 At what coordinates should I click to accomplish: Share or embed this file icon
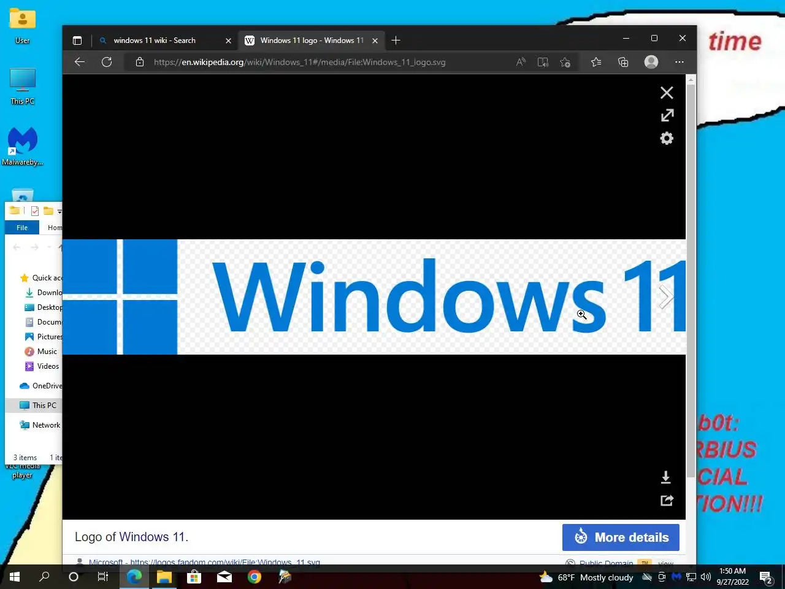[x=667, y=501]
